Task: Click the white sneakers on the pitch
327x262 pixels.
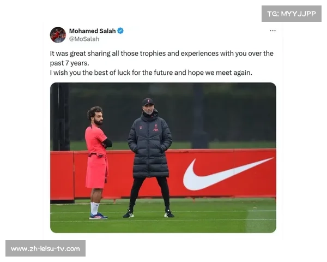Action: [x=148, y=214]
